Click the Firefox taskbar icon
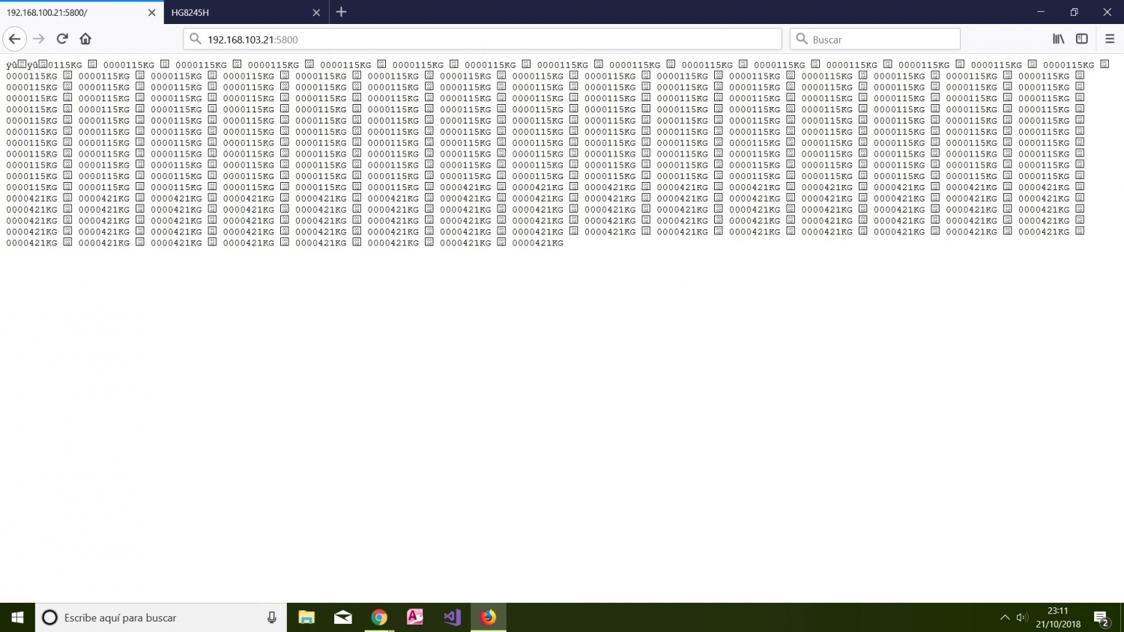 tap(489, 618)
